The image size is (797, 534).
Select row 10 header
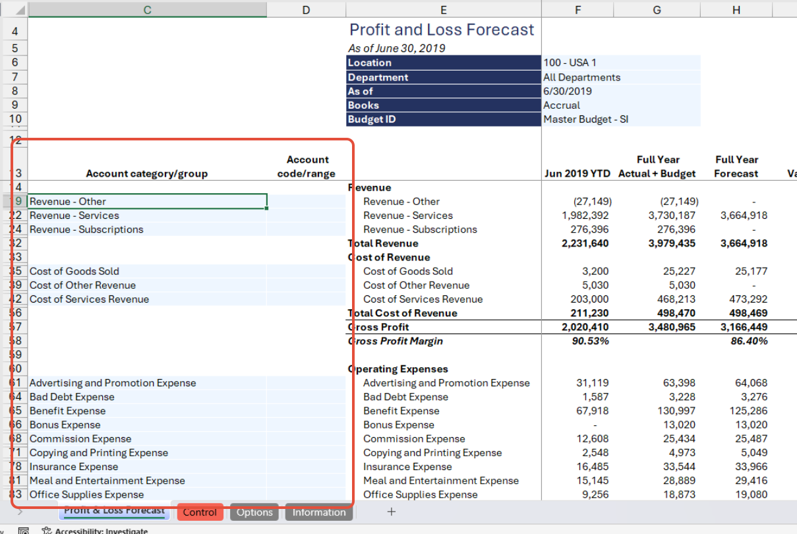pyautogui.click(x=15, y=119)
